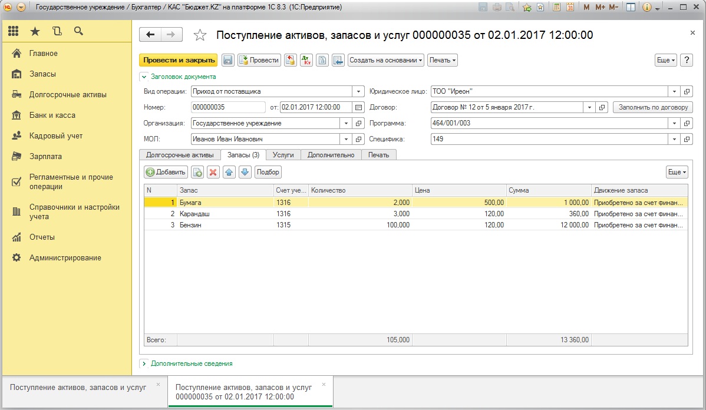Screen dimensions: 706x410
Task: Open Администрирование section
Action: (65, 258)
